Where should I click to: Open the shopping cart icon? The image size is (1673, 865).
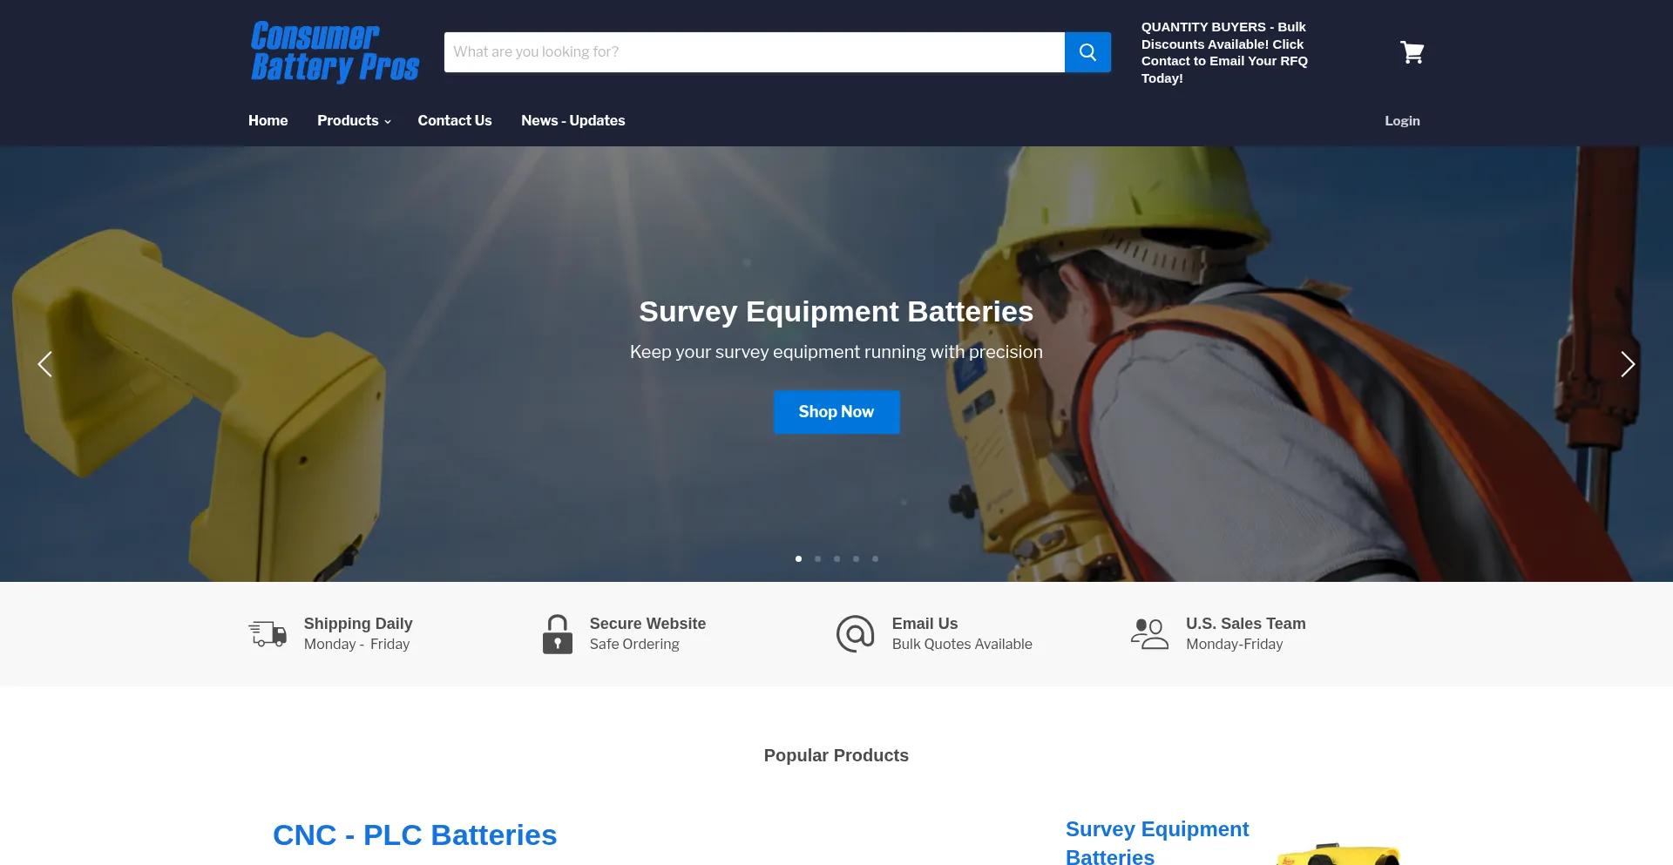[x=1412, y=52]
